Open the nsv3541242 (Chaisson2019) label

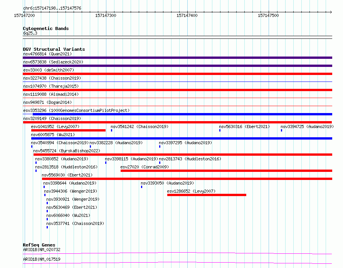coord(140,127)
